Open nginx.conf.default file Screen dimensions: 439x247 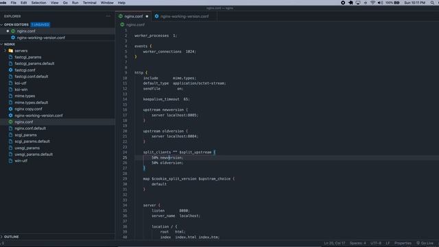point(30,128)
